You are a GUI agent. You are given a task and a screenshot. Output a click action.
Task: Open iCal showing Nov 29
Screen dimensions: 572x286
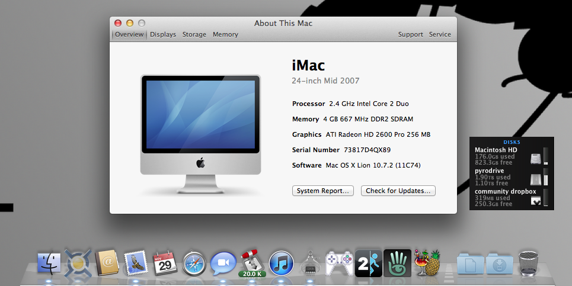click(165, 263)
